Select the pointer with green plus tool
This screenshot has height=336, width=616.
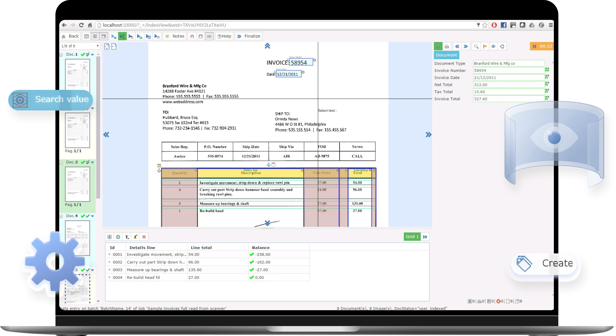[139, 36]
